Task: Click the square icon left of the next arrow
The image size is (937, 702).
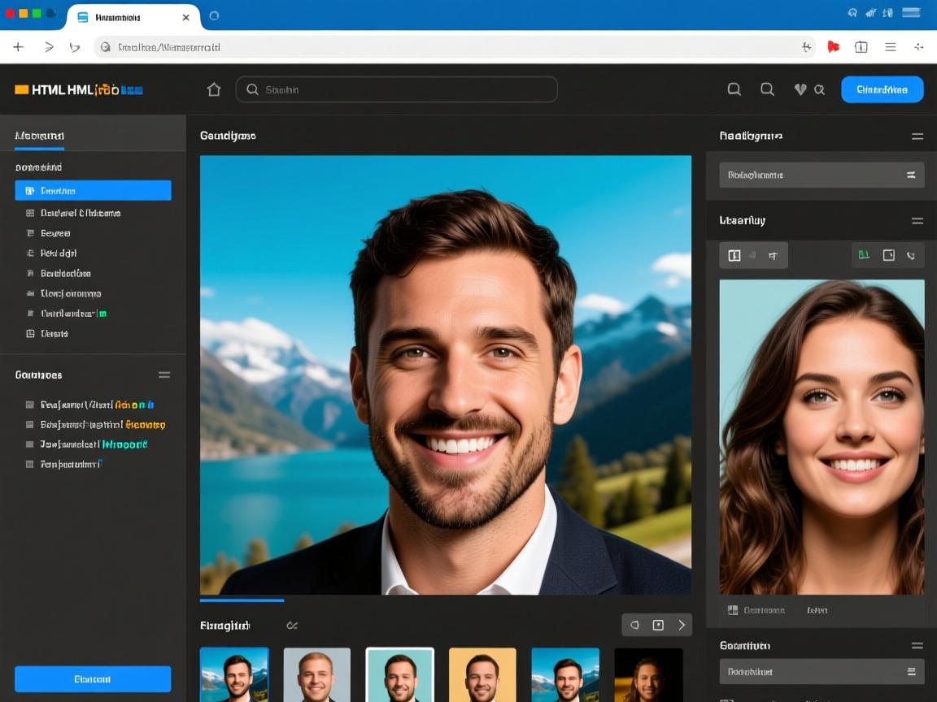Action: point(658,625)
